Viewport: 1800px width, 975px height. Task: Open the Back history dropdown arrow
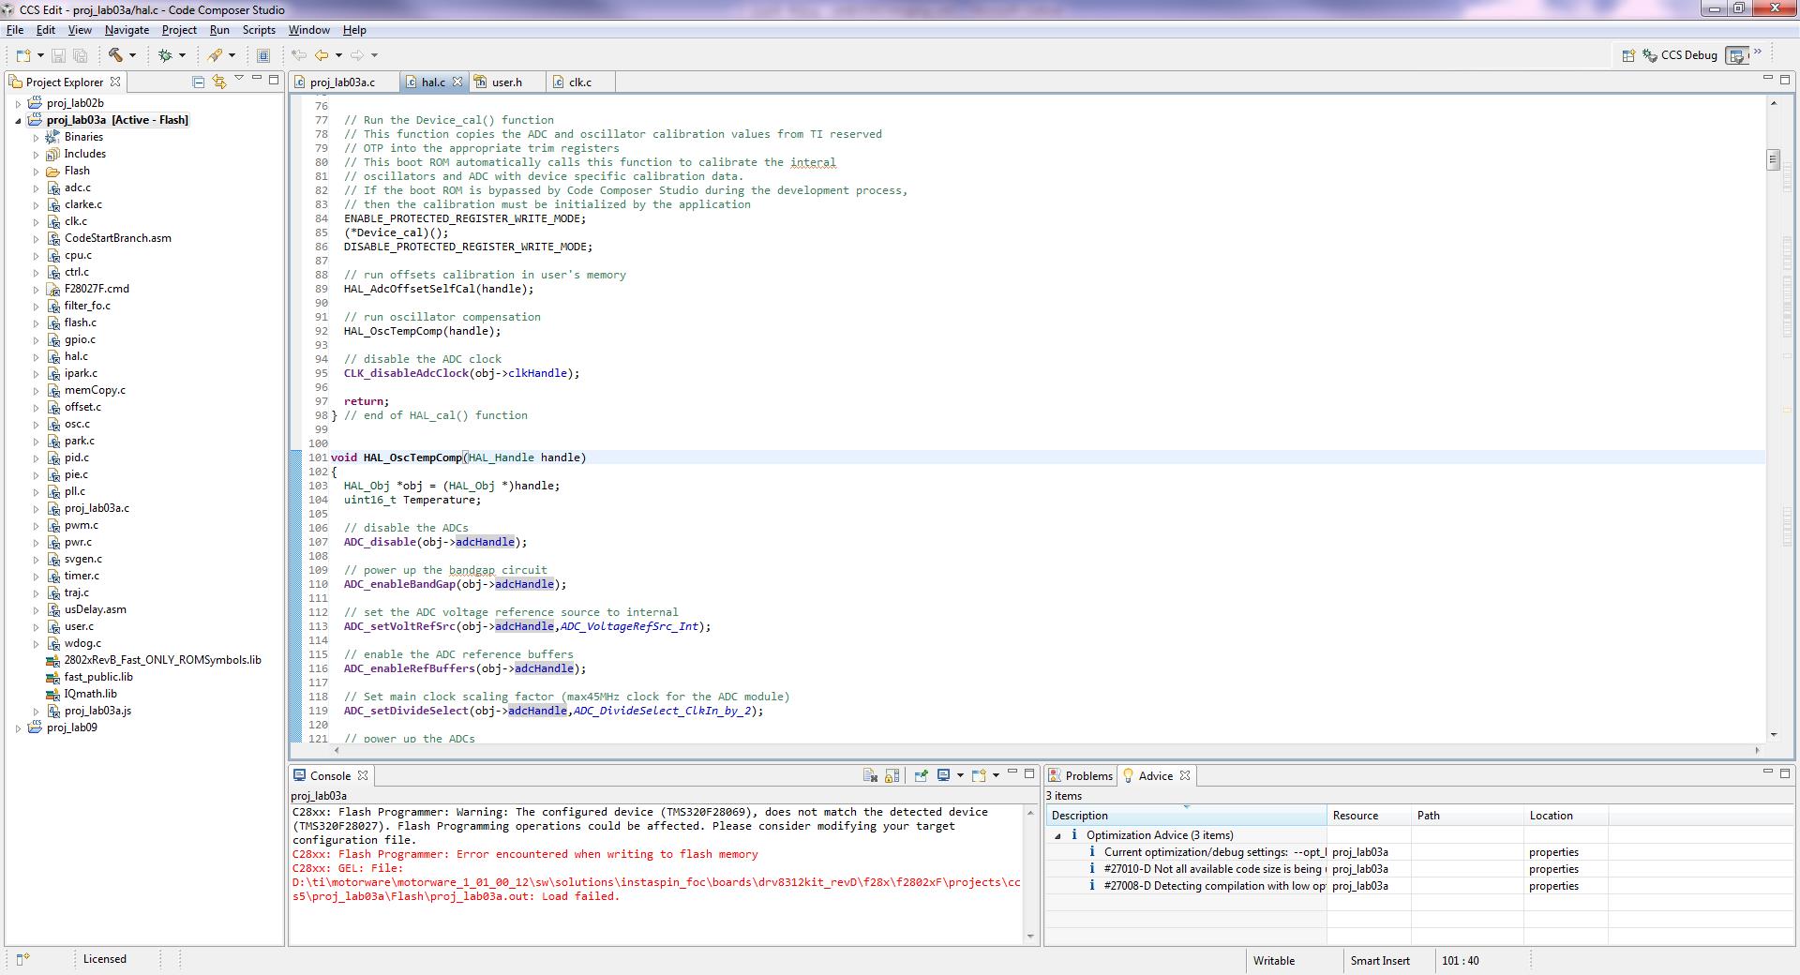coord(338,55)
